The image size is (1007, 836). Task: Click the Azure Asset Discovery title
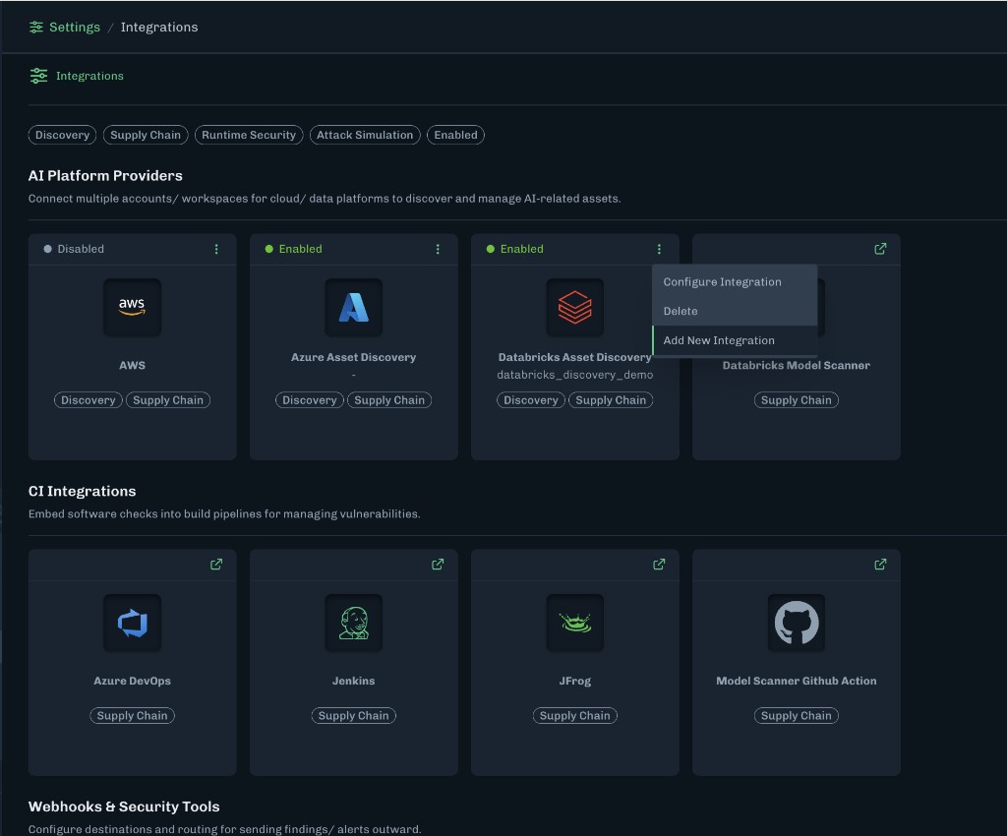tap(354, 357)
